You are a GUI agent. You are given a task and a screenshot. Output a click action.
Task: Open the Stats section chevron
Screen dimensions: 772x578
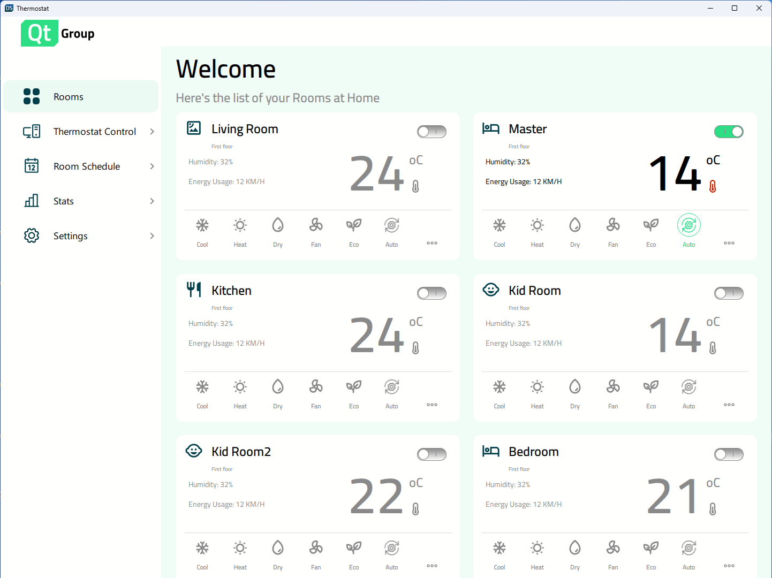point(152,201)
